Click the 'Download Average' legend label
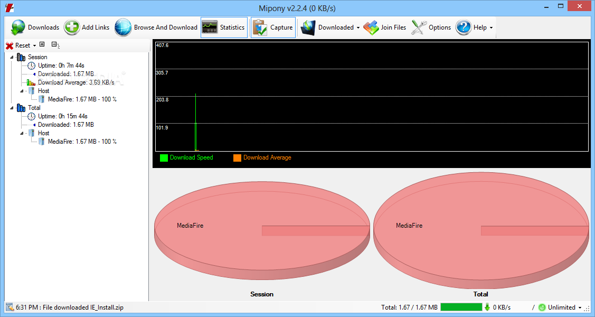 267,157
